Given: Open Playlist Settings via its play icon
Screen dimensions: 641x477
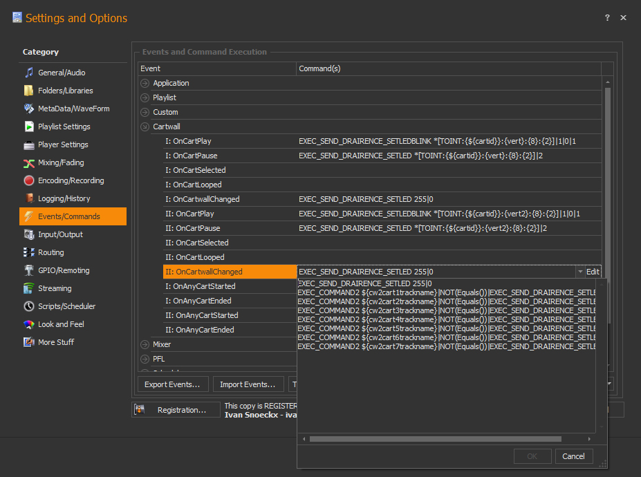Looking at the screenshot, I should (x=28, y=127).
